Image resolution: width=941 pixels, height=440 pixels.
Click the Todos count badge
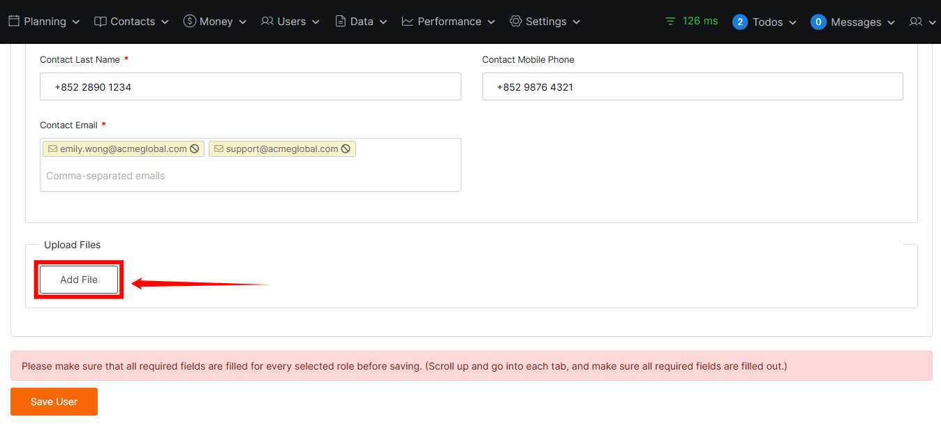(740, 22)
